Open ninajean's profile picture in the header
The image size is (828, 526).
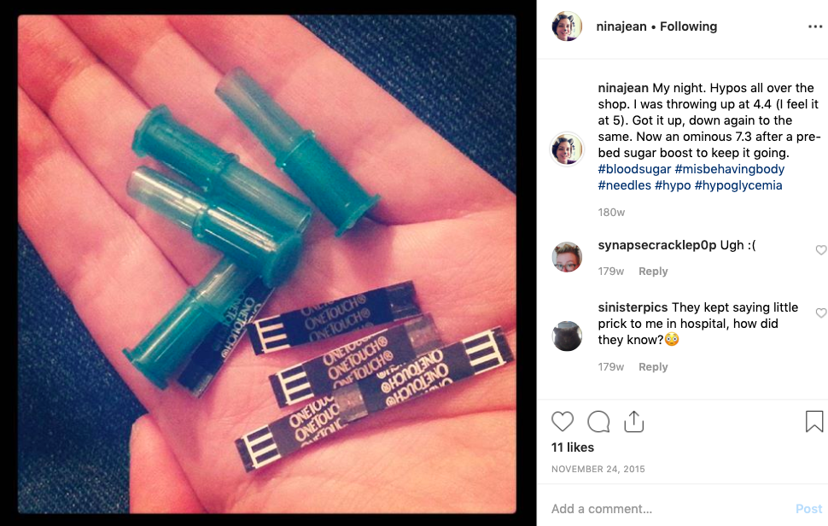[567, 26]
